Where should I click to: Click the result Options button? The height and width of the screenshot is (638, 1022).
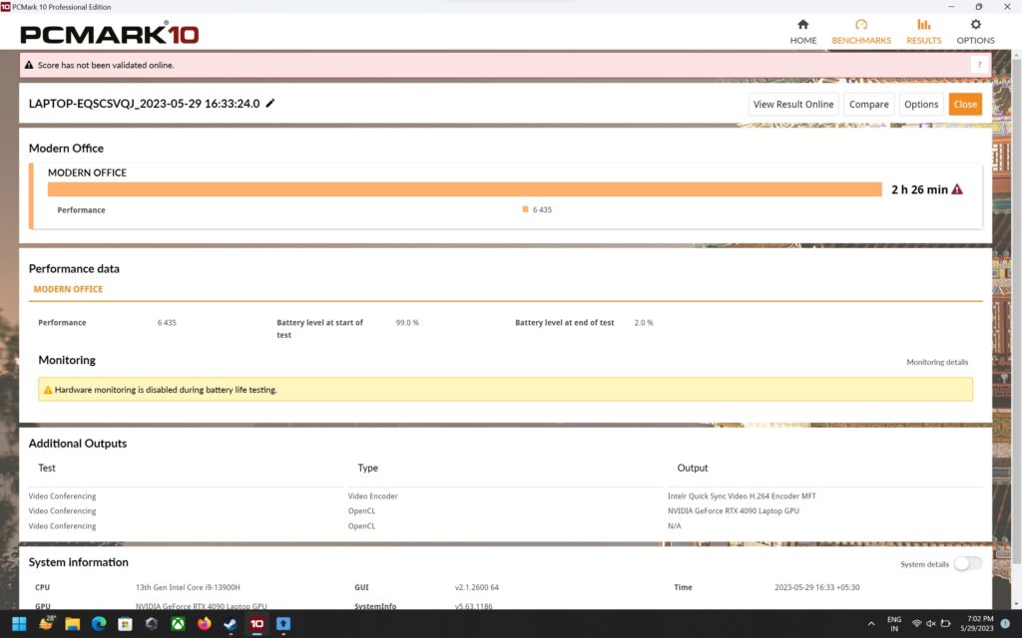(x=921, y=104)
